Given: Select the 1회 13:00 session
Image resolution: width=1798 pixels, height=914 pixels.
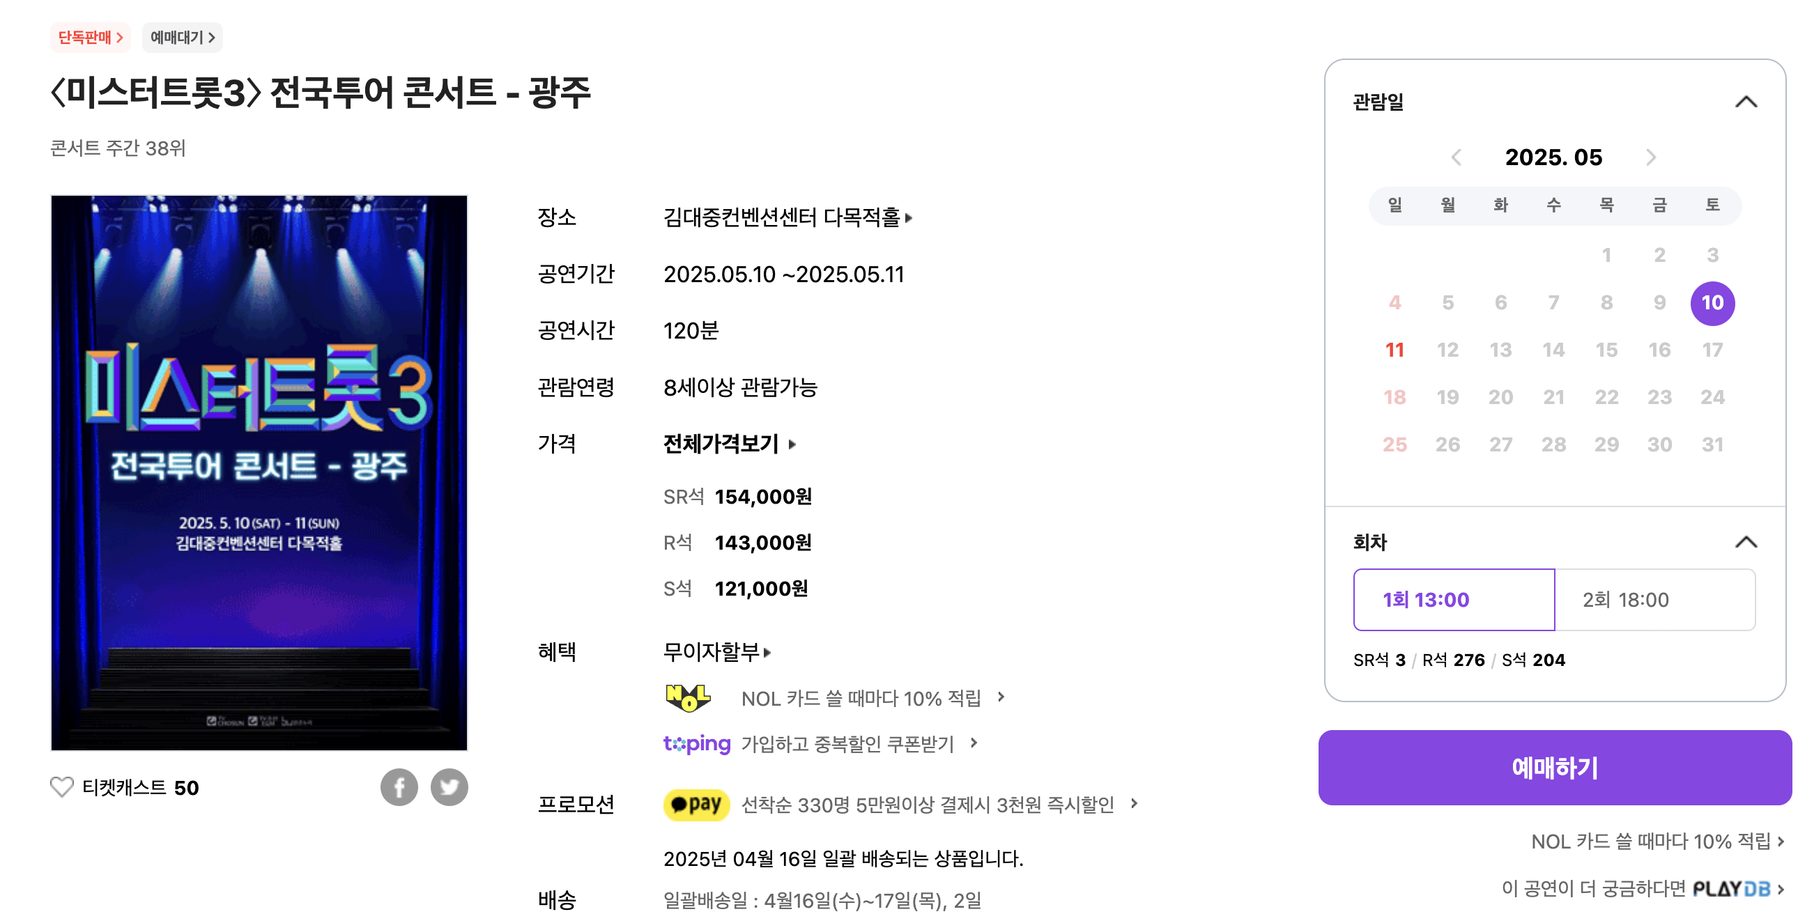Looking at the screenshot, I should point(1454,599).
